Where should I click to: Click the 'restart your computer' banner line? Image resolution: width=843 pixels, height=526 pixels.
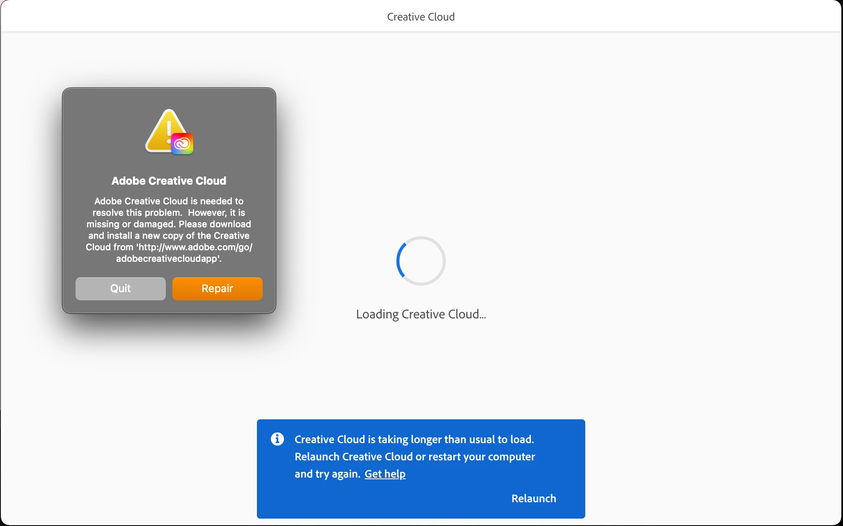(x=415, y=457)
